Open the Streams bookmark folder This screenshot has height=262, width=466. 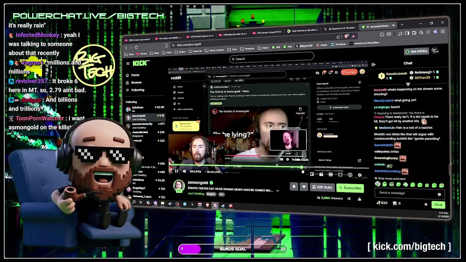coord(180,52)
